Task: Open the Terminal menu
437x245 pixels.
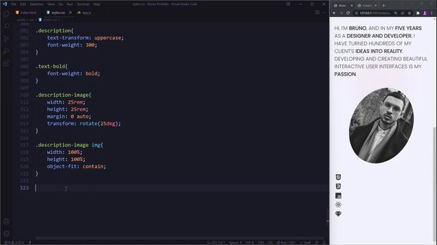Action: click(x=83, y=4)
